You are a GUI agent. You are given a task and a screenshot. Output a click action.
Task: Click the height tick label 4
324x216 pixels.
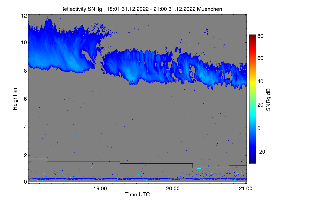point(25,127)
